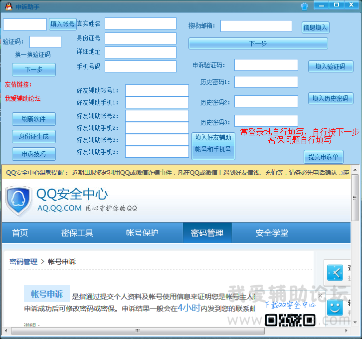Click the 身份证生成 button
The height and width of the screenshot is (339, 362).
point(34,137)
